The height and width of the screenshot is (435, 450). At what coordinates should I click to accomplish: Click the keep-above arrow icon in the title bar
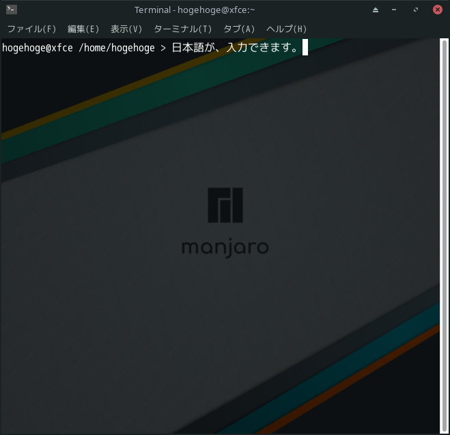point(376,10)
